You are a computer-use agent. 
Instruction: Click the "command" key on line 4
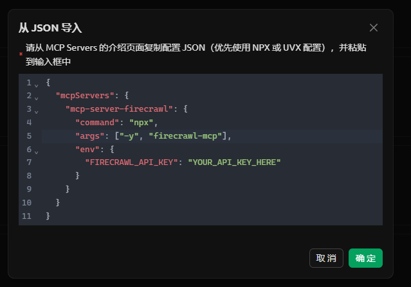coord(97,123)
